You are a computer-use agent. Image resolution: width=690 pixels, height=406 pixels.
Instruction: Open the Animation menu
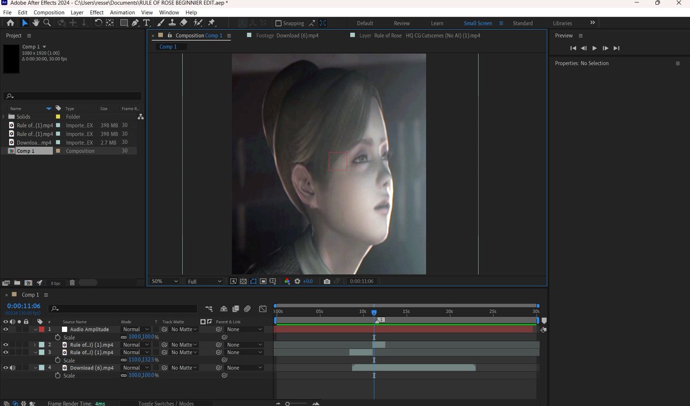122,12
